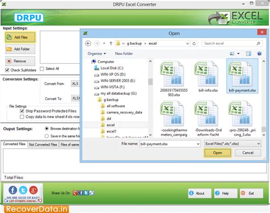Select the bill-info.xlsx file

point(208,77)
